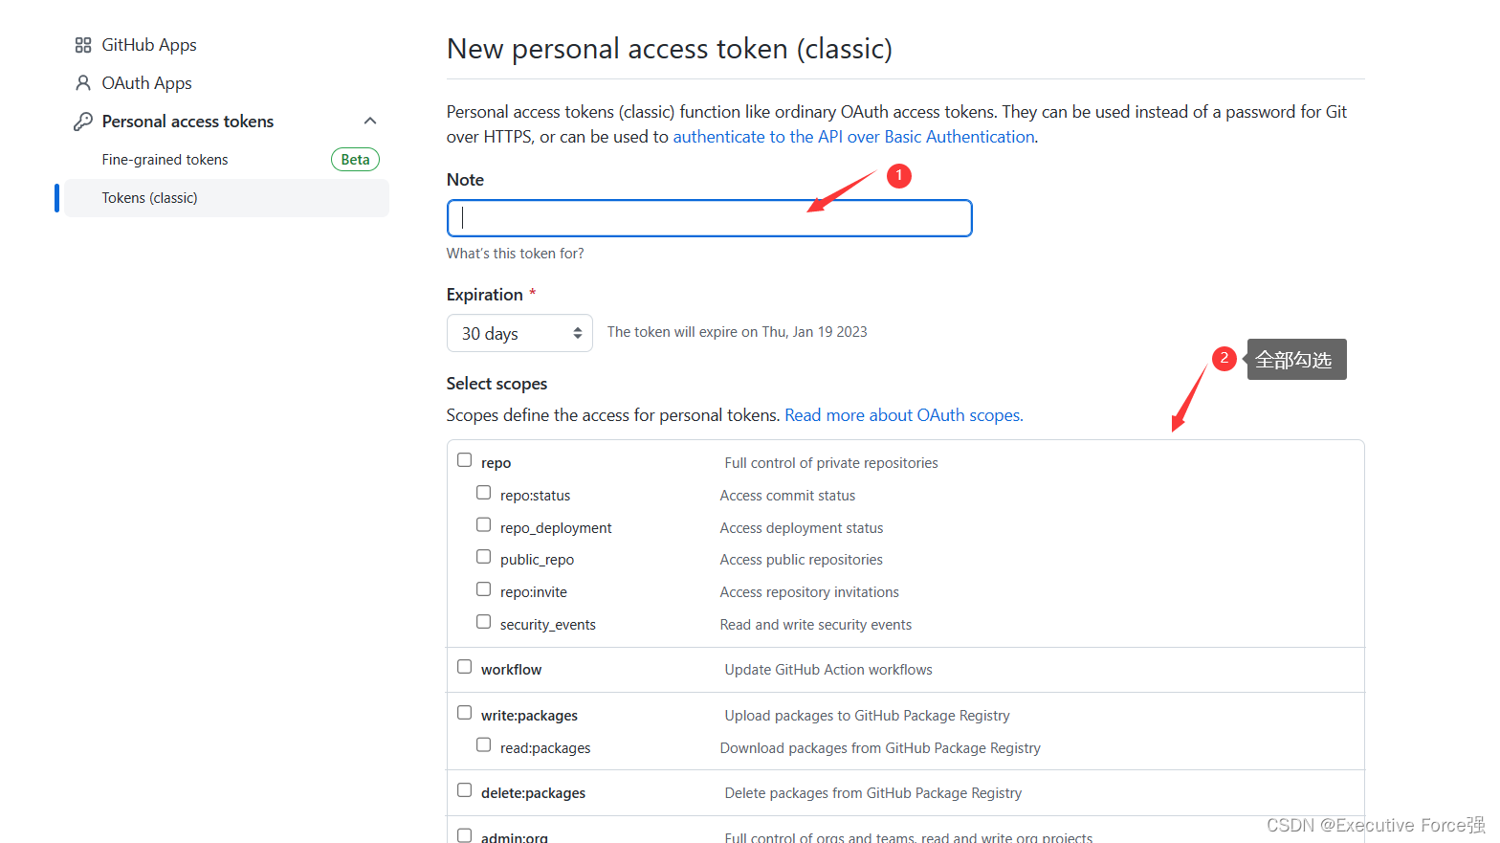
Task: Check the write:packages checkbox
Action: [x=465, y=713]
